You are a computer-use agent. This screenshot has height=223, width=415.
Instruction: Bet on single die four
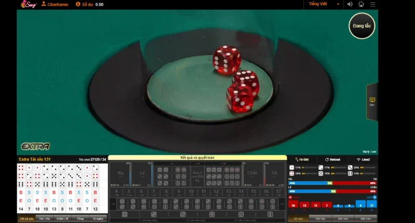212,214
